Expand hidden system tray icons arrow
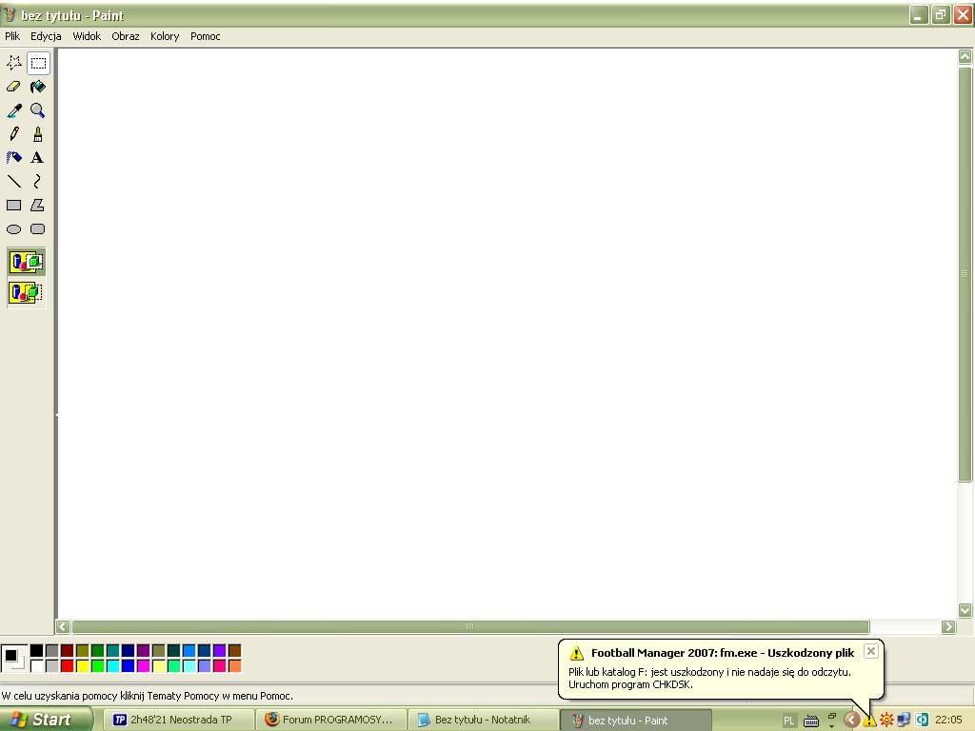975x731 pixels. coord(851,721)
